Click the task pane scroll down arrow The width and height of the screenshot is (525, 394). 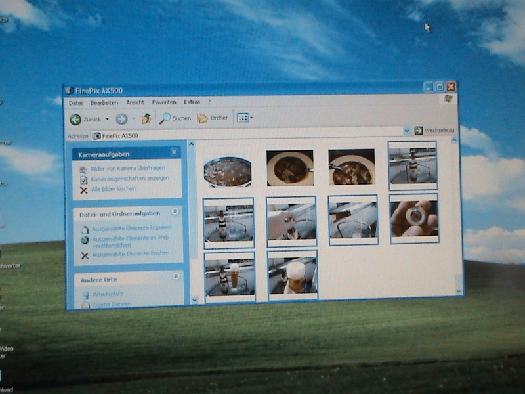coord(194,300)
